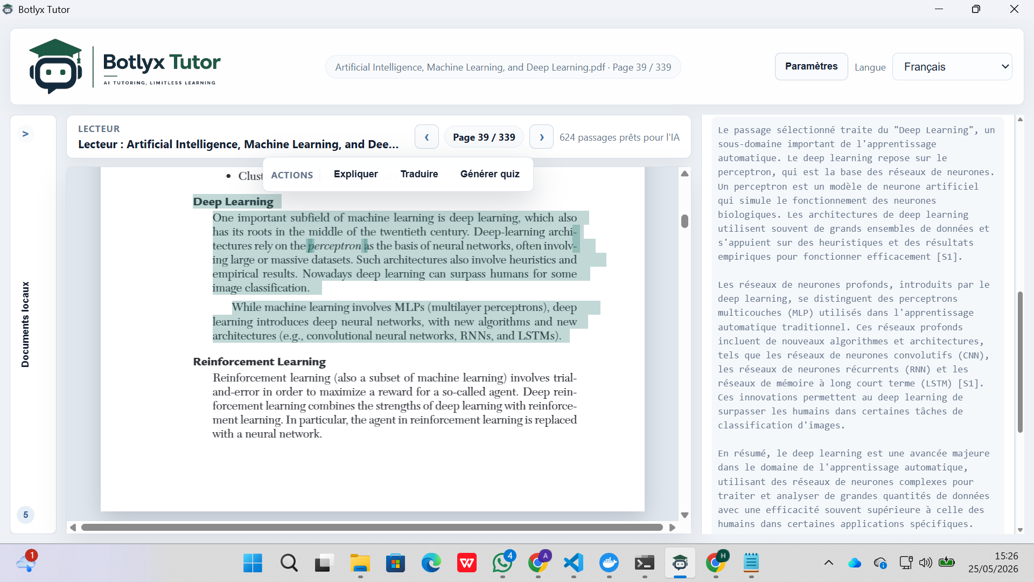Open the weather widget on the taskbar
This screenshot has width=1034, height=582.
point(26,562)
